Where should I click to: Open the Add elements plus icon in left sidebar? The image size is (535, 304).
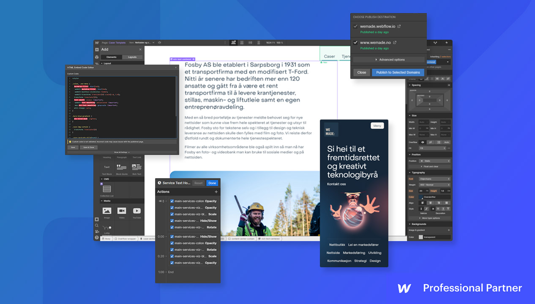coord(97,49)
